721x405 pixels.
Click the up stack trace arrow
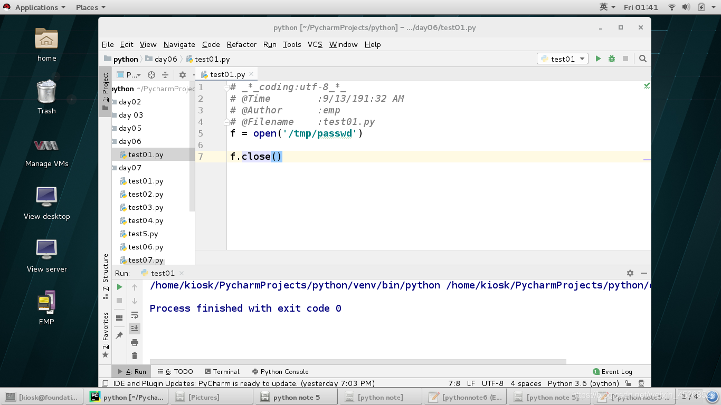pos(135,287)
